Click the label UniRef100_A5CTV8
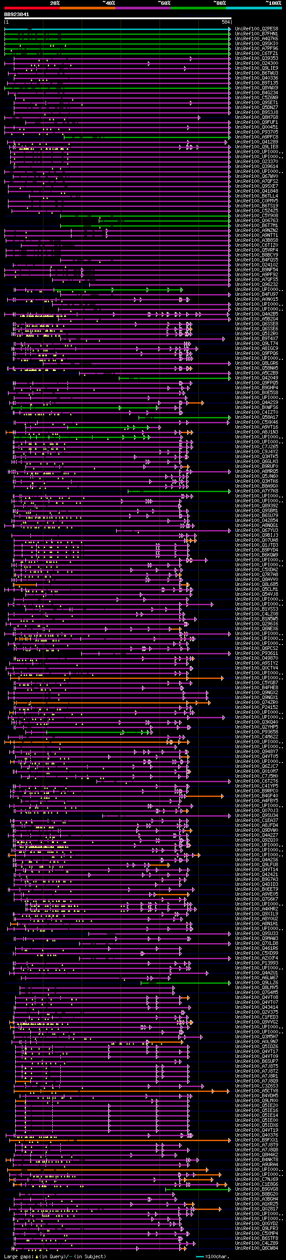 click(257, 1091)
